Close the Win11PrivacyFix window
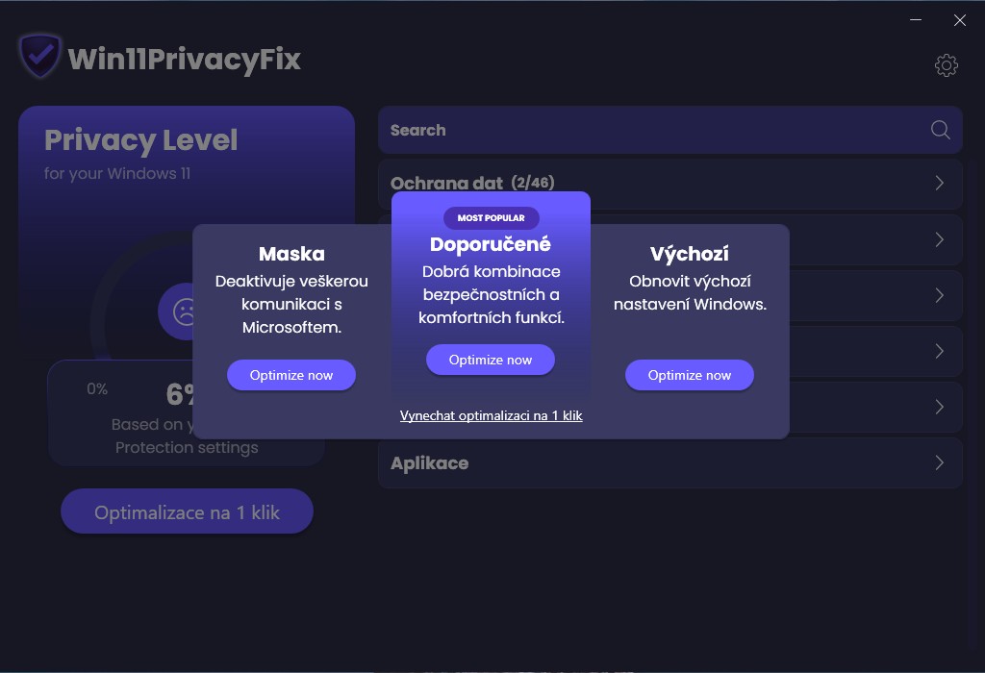The image size is (985, 673). coord(960,19)
